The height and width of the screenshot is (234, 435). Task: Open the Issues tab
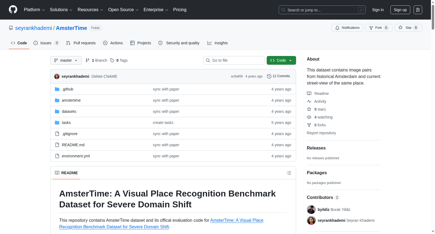pos(46,43)
